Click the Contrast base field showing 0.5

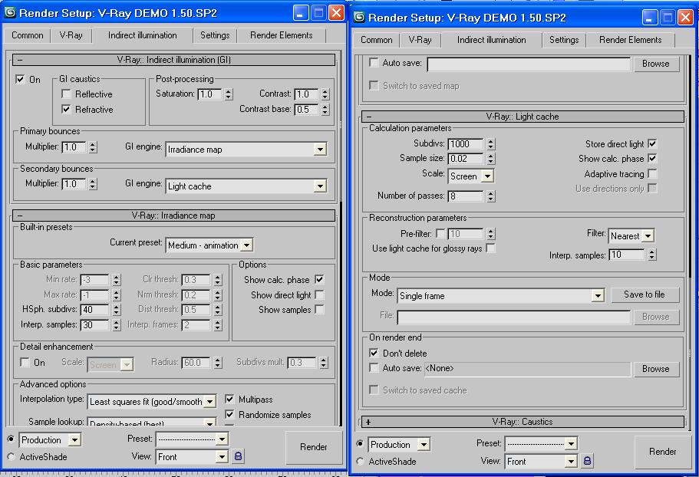(x=307, y=109)
